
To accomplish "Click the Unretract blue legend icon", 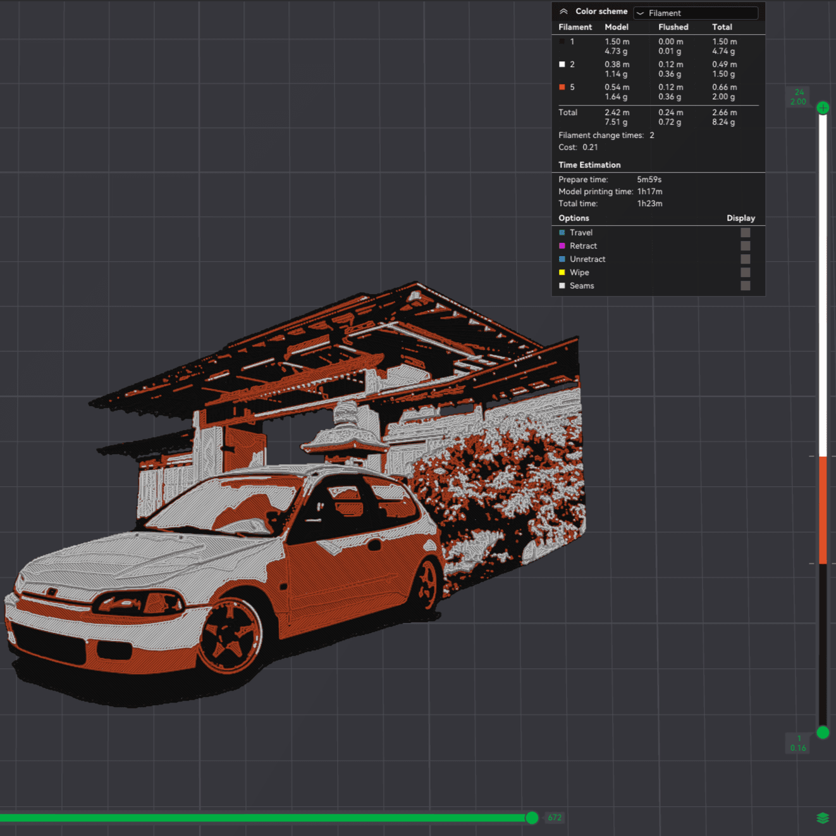I will 562,259.
